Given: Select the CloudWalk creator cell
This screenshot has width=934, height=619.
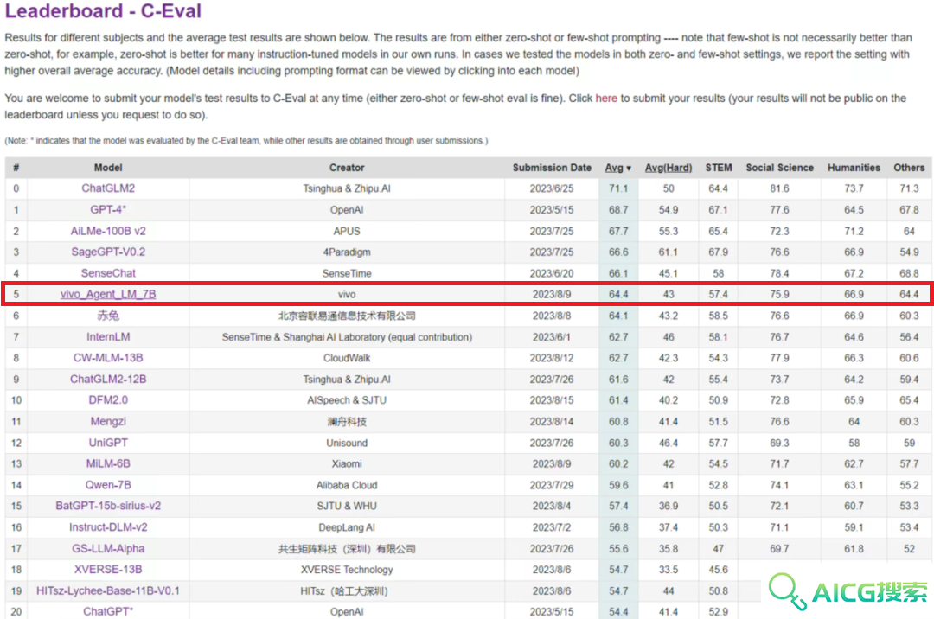Looking at the screenshot, I should 347,358.
